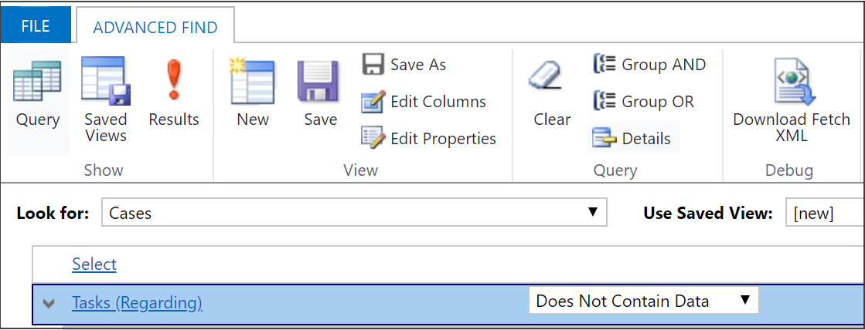Apply Group AND to selected rows
Screen dimensions: 865x330
tap(649, 65)
